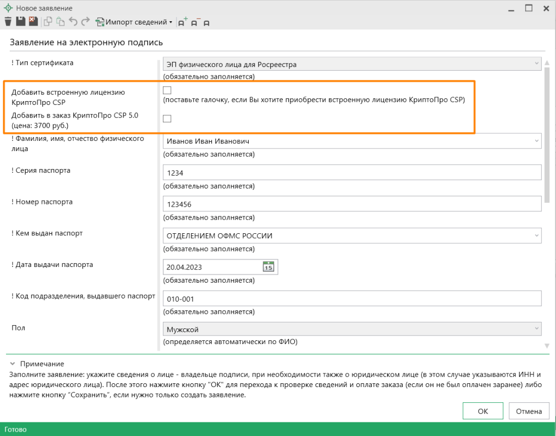The height and width of the screenshot is (436, 556).
Task: Click the undo arrow icon
Action: 73,22
